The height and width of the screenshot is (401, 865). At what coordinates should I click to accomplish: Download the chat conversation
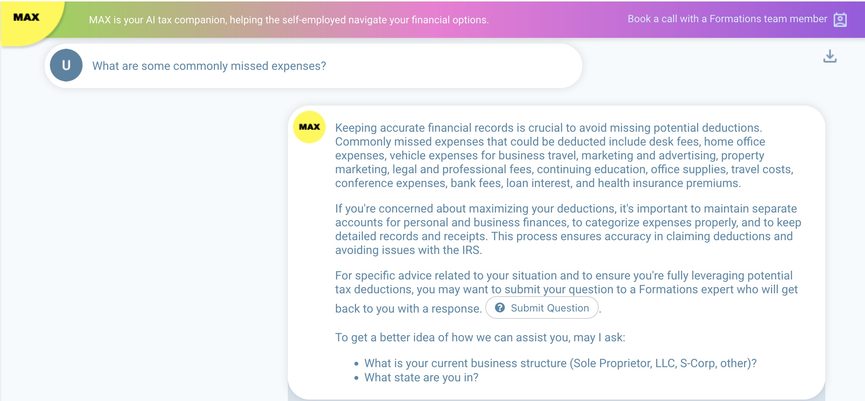click(x=830, y=56)
